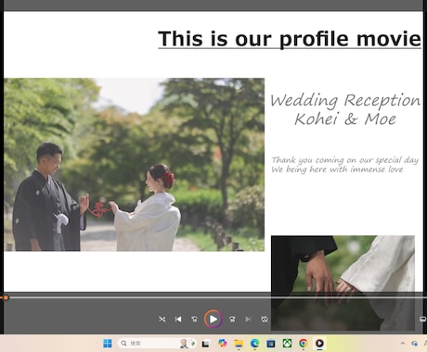
Task: Open the Windows Start menu
Action: click(x=108, y=343)
